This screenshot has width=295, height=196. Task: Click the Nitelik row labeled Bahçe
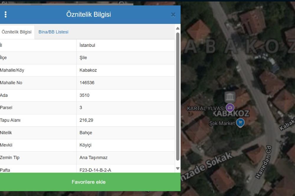tap(86, 133)
